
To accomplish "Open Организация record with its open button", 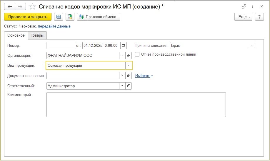I will click(129, 55).
